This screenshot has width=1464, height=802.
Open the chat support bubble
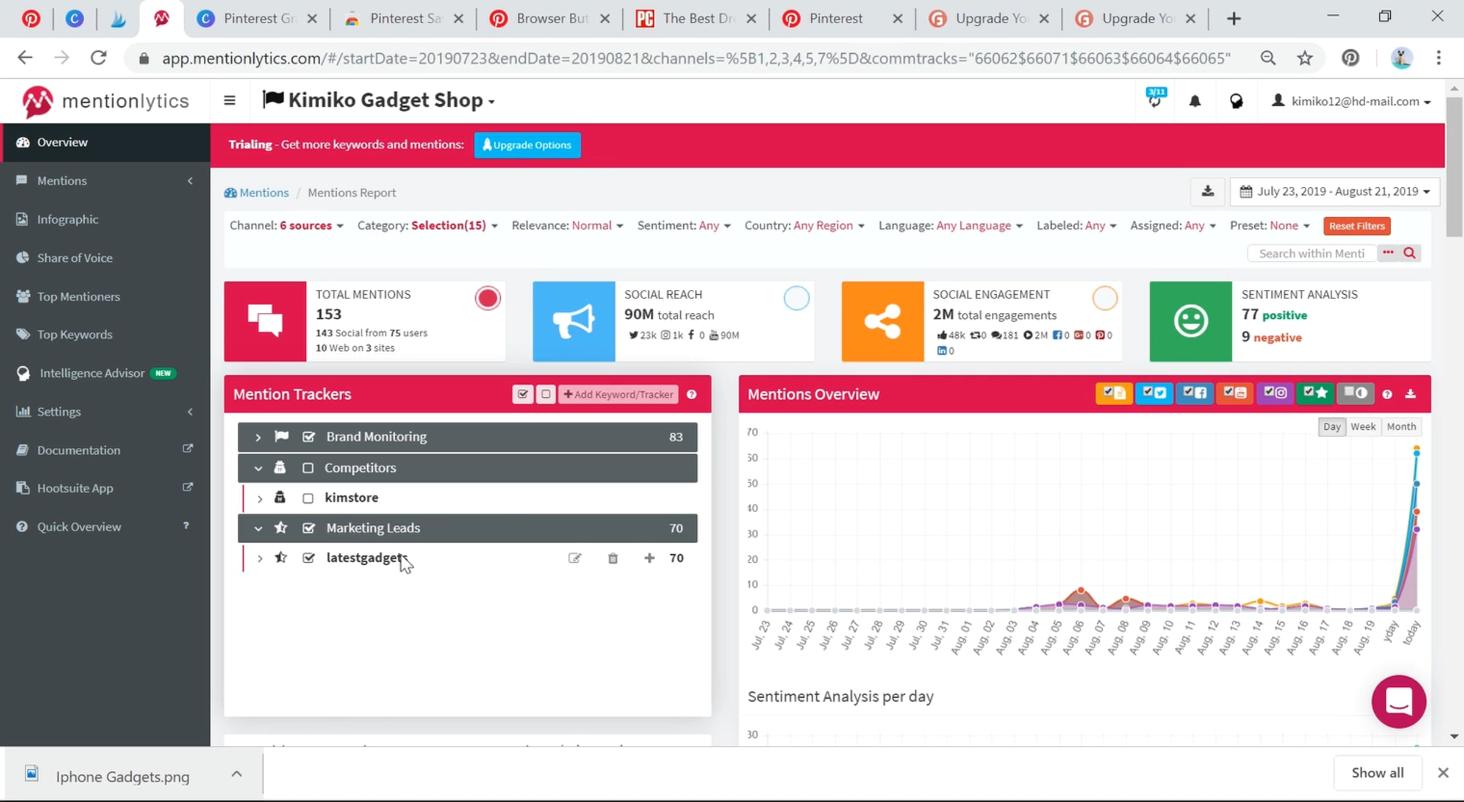pyautogui.click(x=1398, y=701)
